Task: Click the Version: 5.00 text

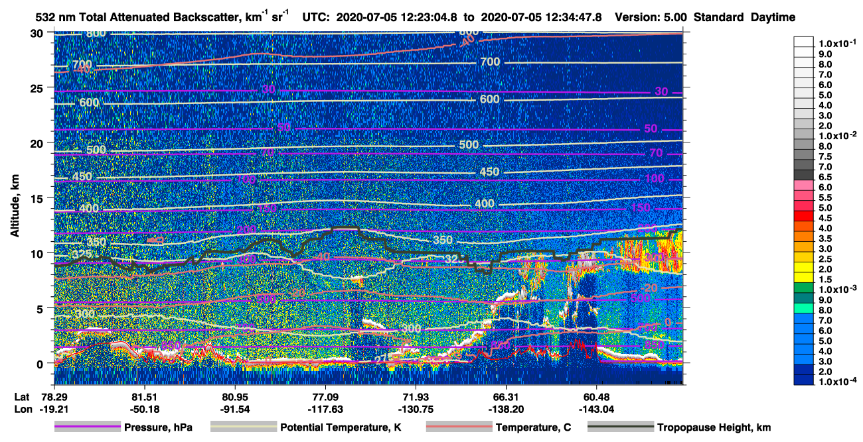Action: [x=651, y=17]
